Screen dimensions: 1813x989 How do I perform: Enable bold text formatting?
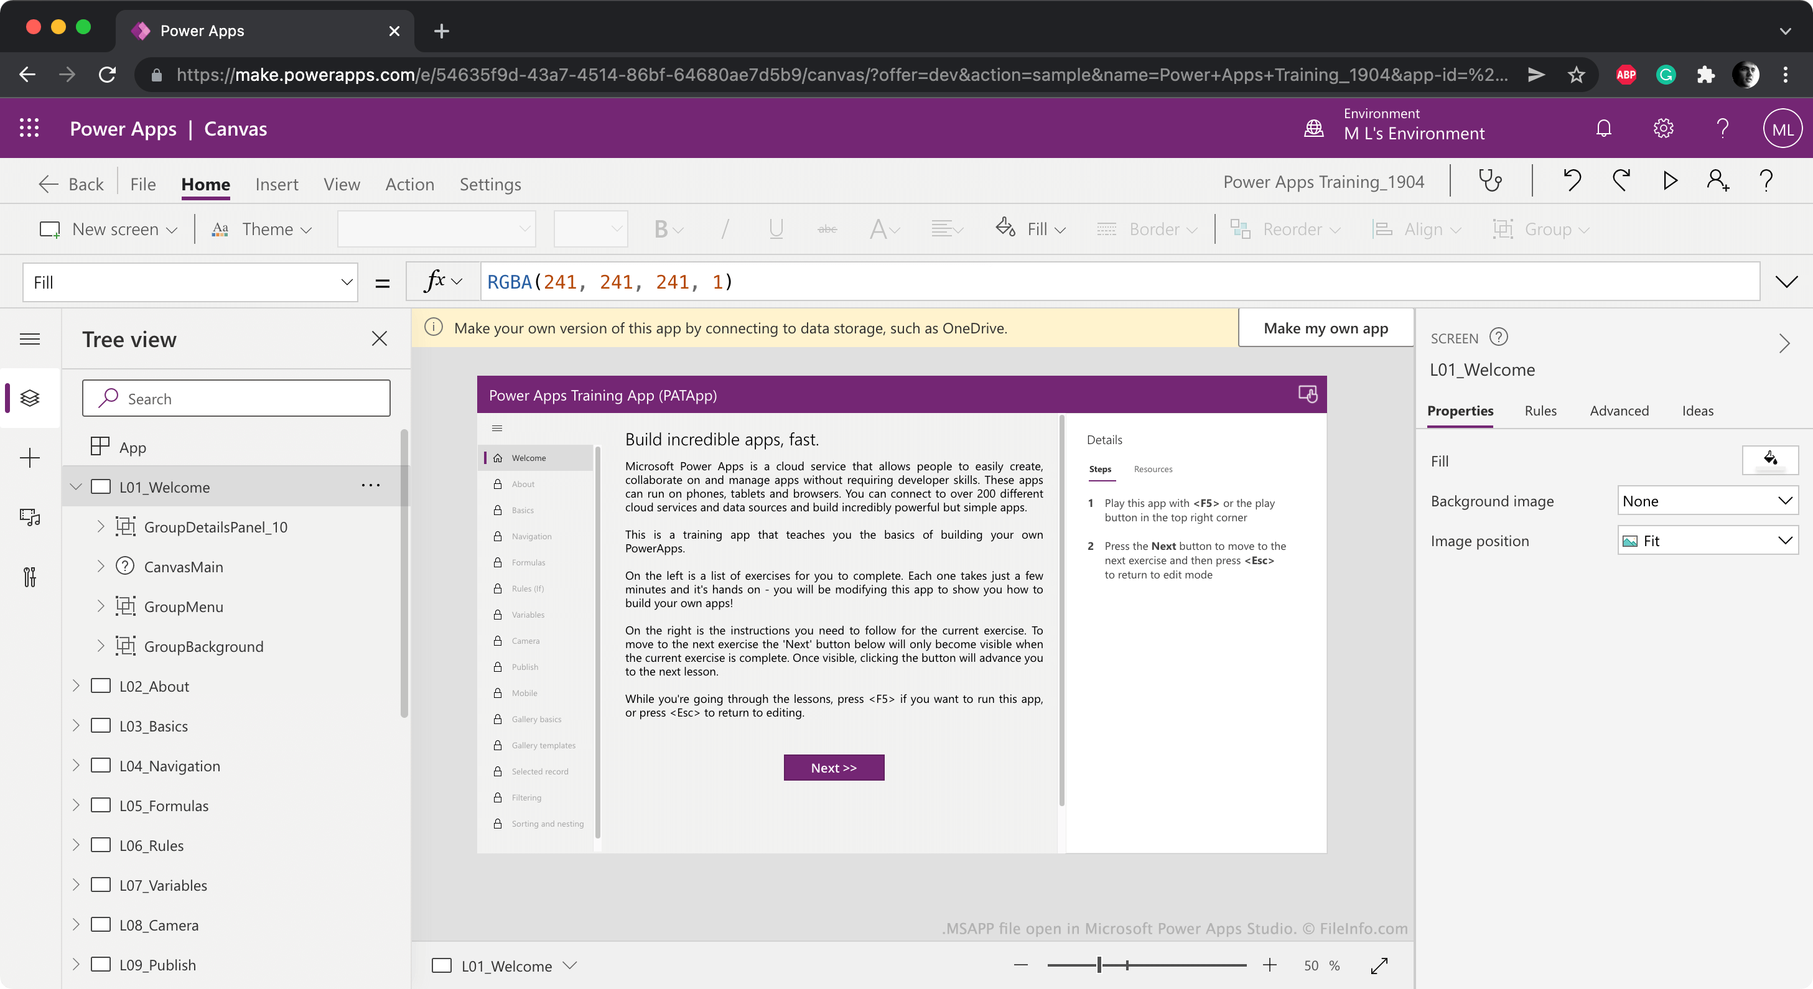pyautogui.click(x=660, y=229)
